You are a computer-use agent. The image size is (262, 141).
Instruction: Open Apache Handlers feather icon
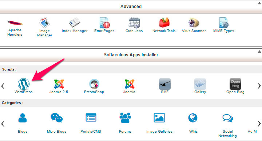(x=15, y=23)
